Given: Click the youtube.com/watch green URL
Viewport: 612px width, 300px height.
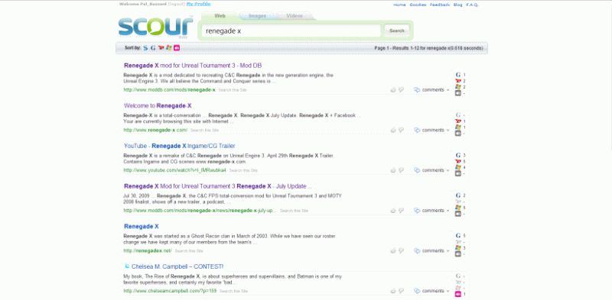Looking at the screenshot, I should (175, 170).
